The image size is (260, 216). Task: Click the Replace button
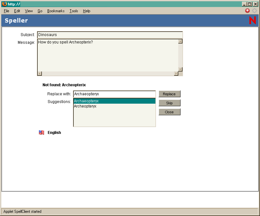(170, 94)
